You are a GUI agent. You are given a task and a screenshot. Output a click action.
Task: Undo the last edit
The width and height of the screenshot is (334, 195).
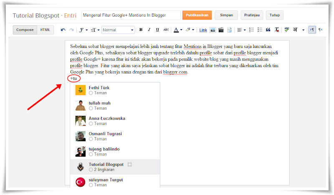(63, 30)
